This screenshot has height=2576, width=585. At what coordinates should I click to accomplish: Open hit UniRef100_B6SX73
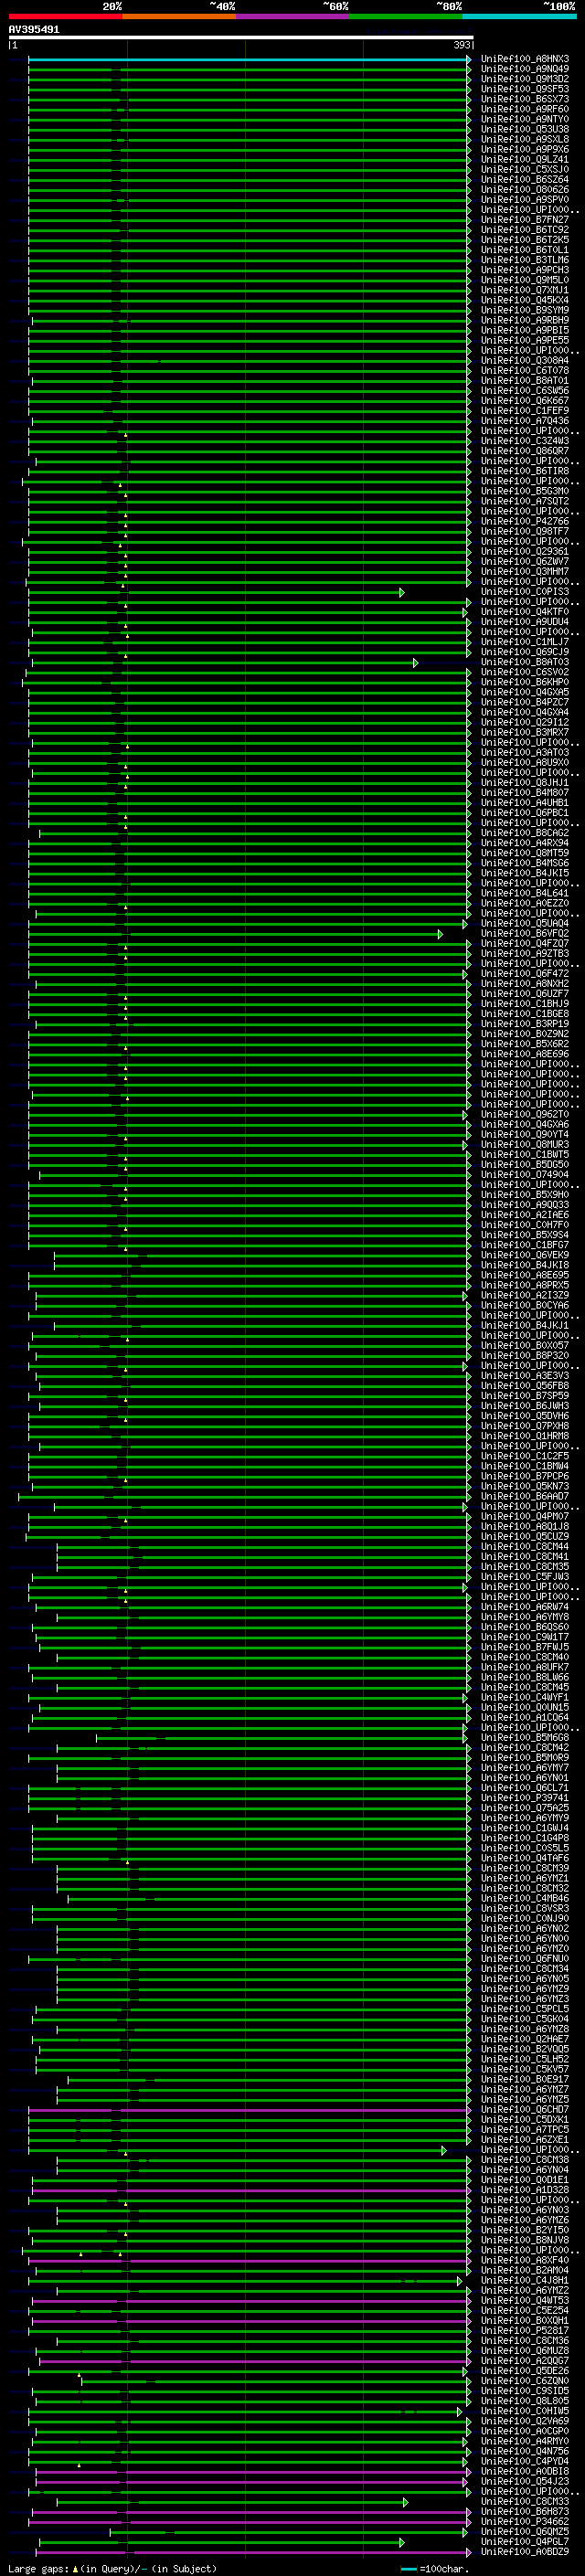coord(525,100)
